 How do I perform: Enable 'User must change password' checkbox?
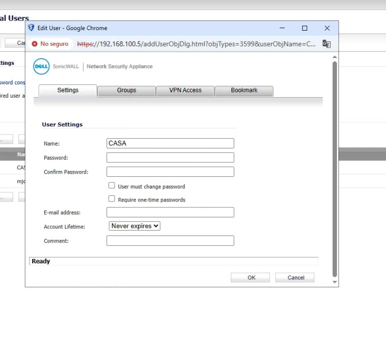[111, 186]
